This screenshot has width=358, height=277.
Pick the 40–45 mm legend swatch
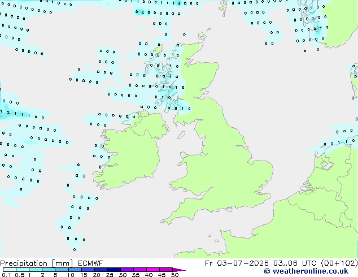click(x=153, y=270)
